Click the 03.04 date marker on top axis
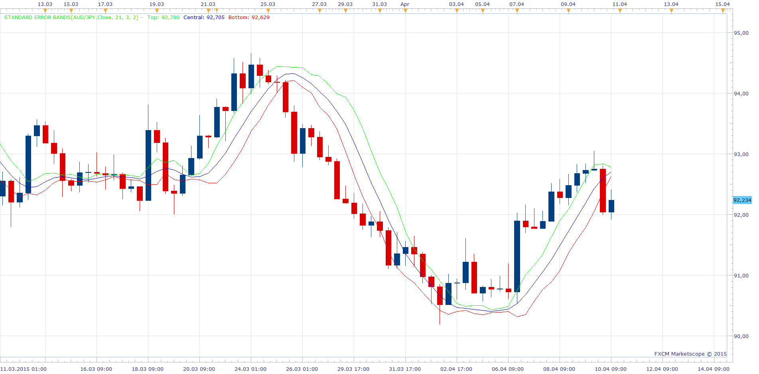The image size is (759, 374). pos(457,4)
